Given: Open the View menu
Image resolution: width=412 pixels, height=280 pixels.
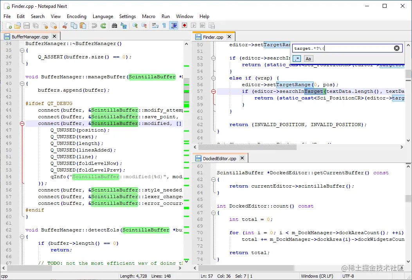Looking at the screenshot, I should [56, 16].
